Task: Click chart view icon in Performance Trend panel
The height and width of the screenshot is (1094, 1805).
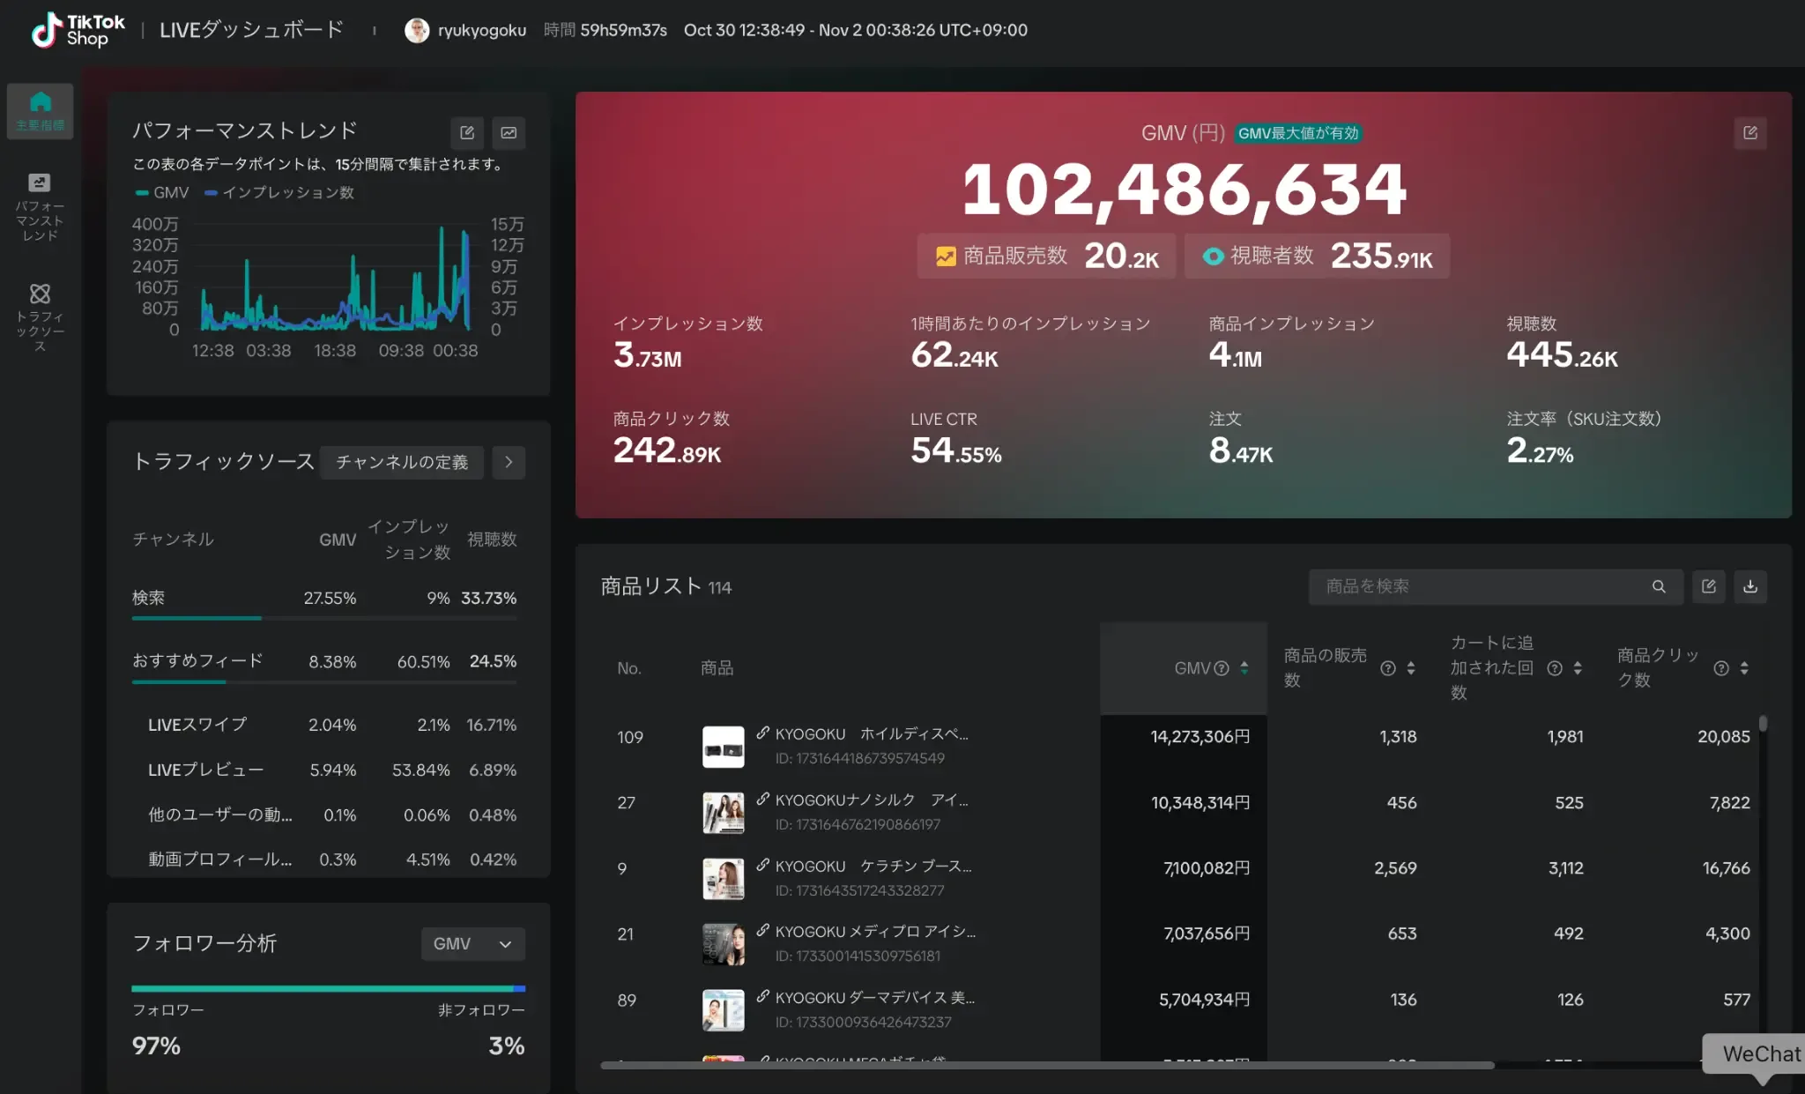Action: point(509,132)
